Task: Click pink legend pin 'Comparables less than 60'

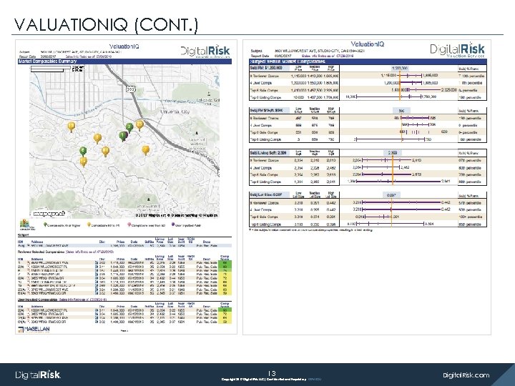Action: pyautogui.click(x=129, y=225)
